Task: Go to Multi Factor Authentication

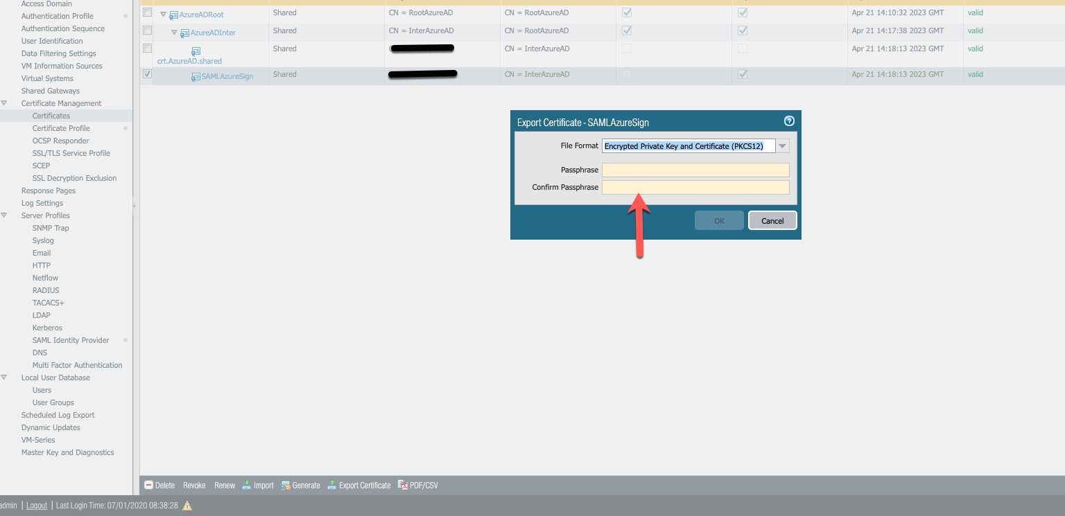Action: coord(77,365)
